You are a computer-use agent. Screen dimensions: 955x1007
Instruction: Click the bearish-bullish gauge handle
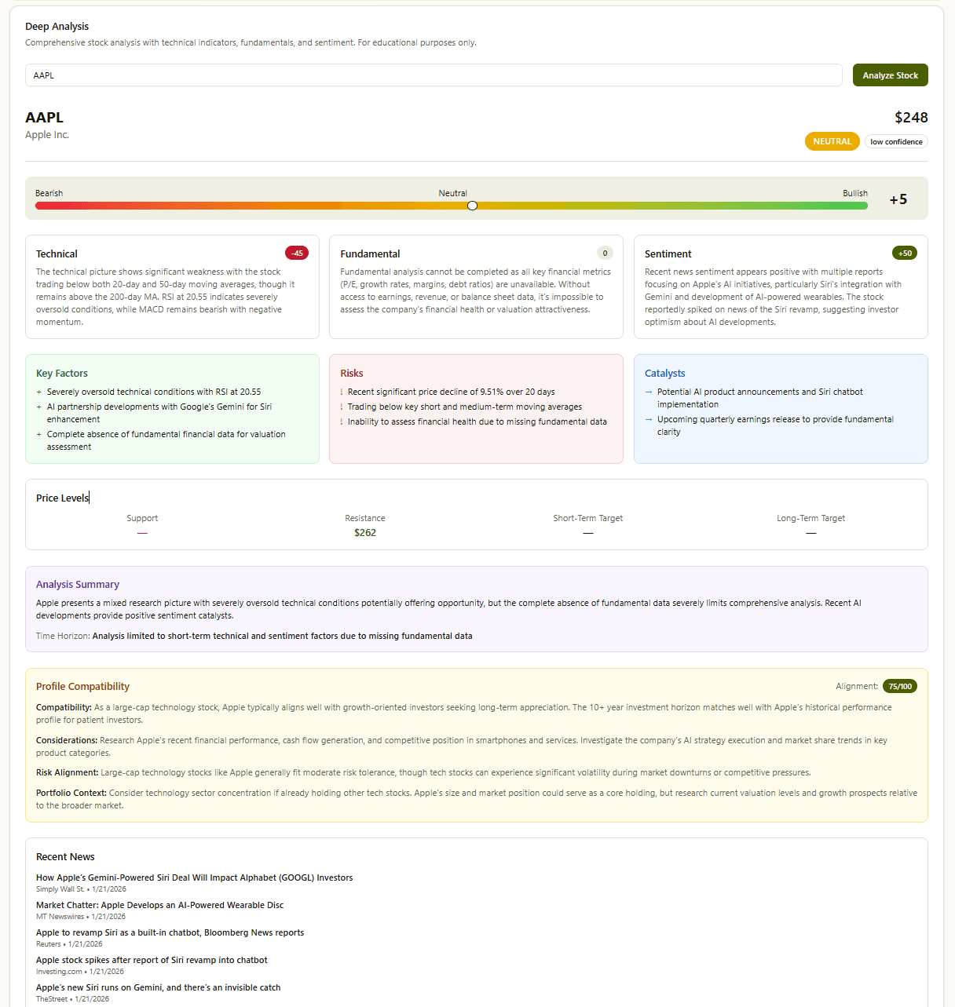click(472, 206)
